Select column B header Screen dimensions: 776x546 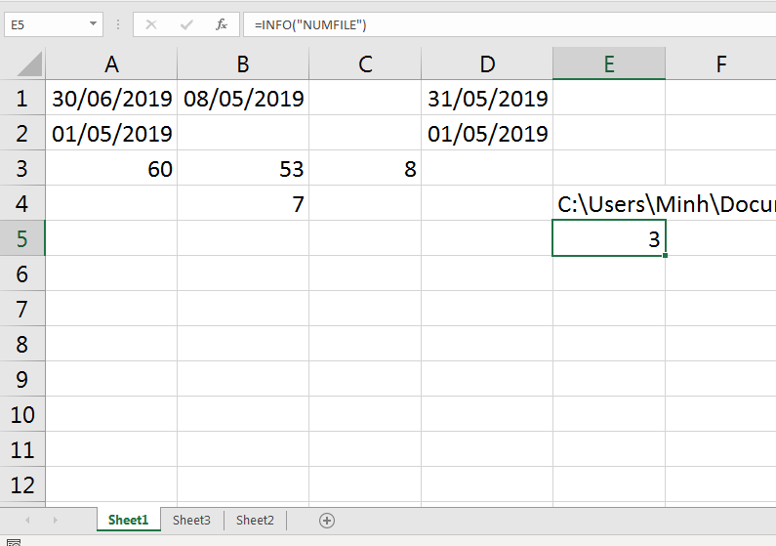(242, 63)
